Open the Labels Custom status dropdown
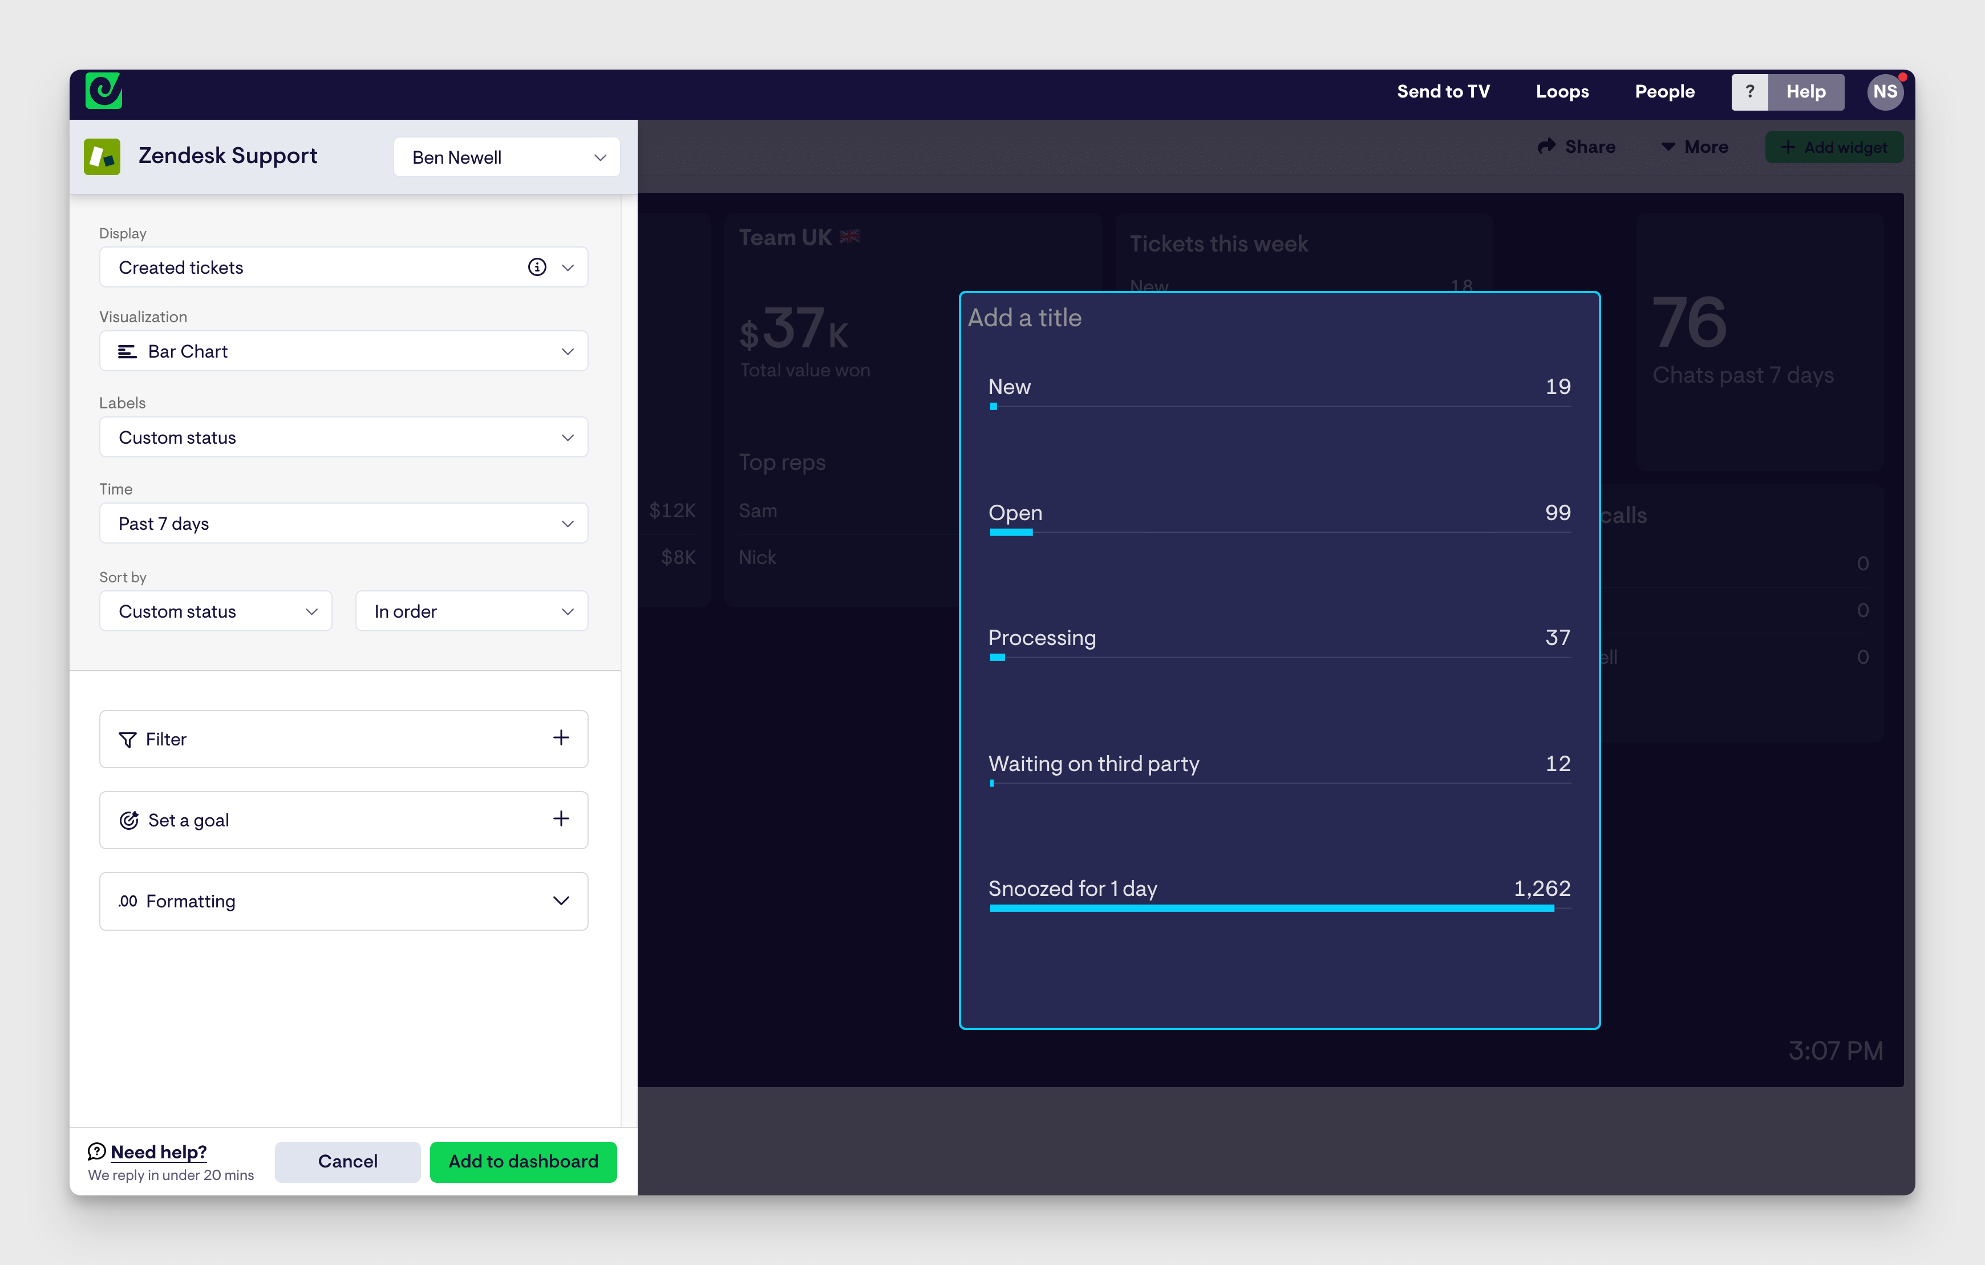This screenshot has width=1985, height=1265. coord(343,437)
